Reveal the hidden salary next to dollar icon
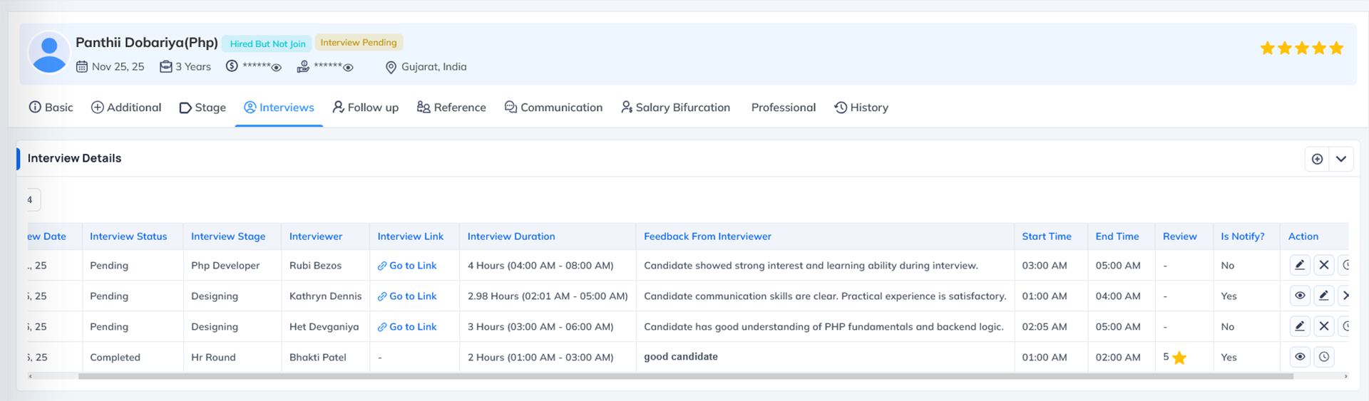This screenshot has width=1369, height=401. pyautogui.click(x=277, y=68)
